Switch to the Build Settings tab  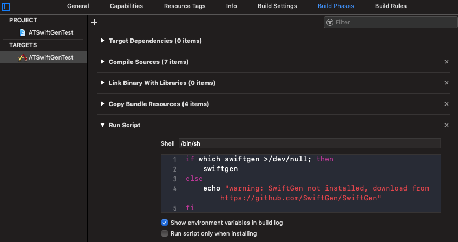277,6
